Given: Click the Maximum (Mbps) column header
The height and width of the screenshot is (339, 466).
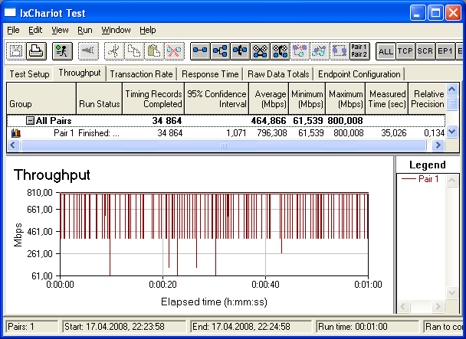Looking at the screenshot, I should (346, 99).
